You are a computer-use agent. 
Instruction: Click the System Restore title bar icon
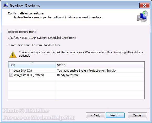tap(6, 5)
